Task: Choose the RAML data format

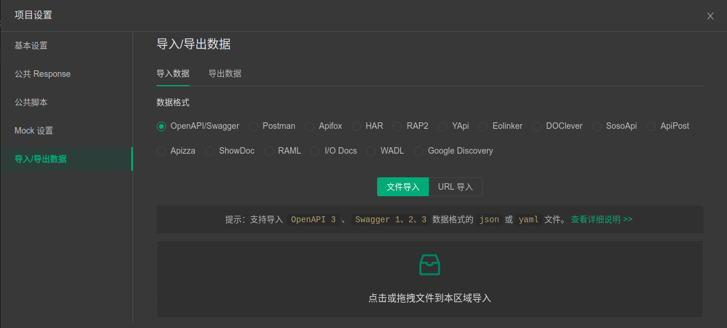Action: (x=269, y=151)
